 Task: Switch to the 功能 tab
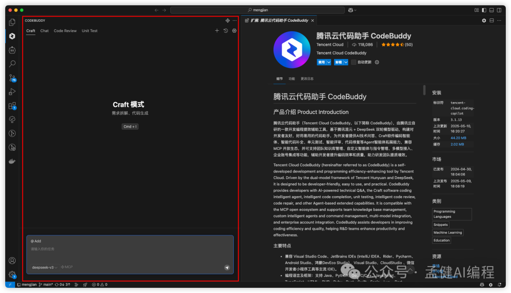tap(291, 79)
